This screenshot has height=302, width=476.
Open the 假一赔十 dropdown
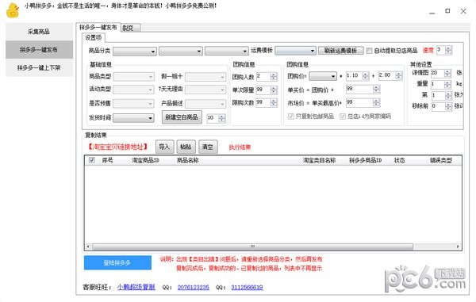(x=205, y=77)
